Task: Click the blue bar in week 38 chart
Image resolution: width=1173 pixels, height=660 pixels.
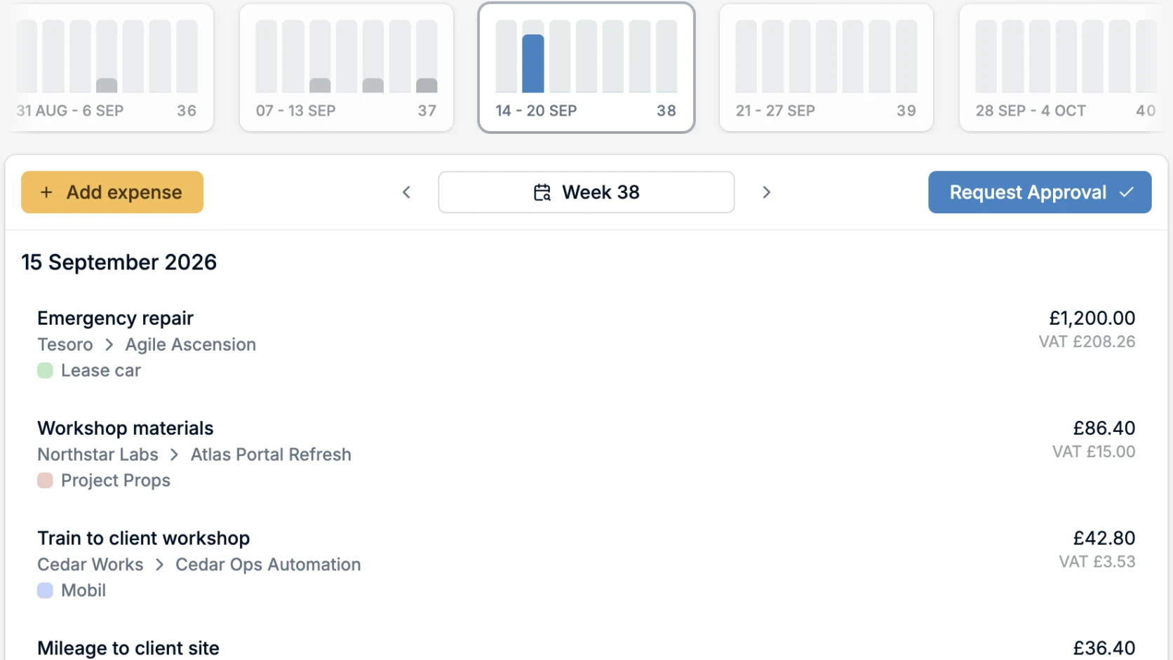Action: coord(533,64)
